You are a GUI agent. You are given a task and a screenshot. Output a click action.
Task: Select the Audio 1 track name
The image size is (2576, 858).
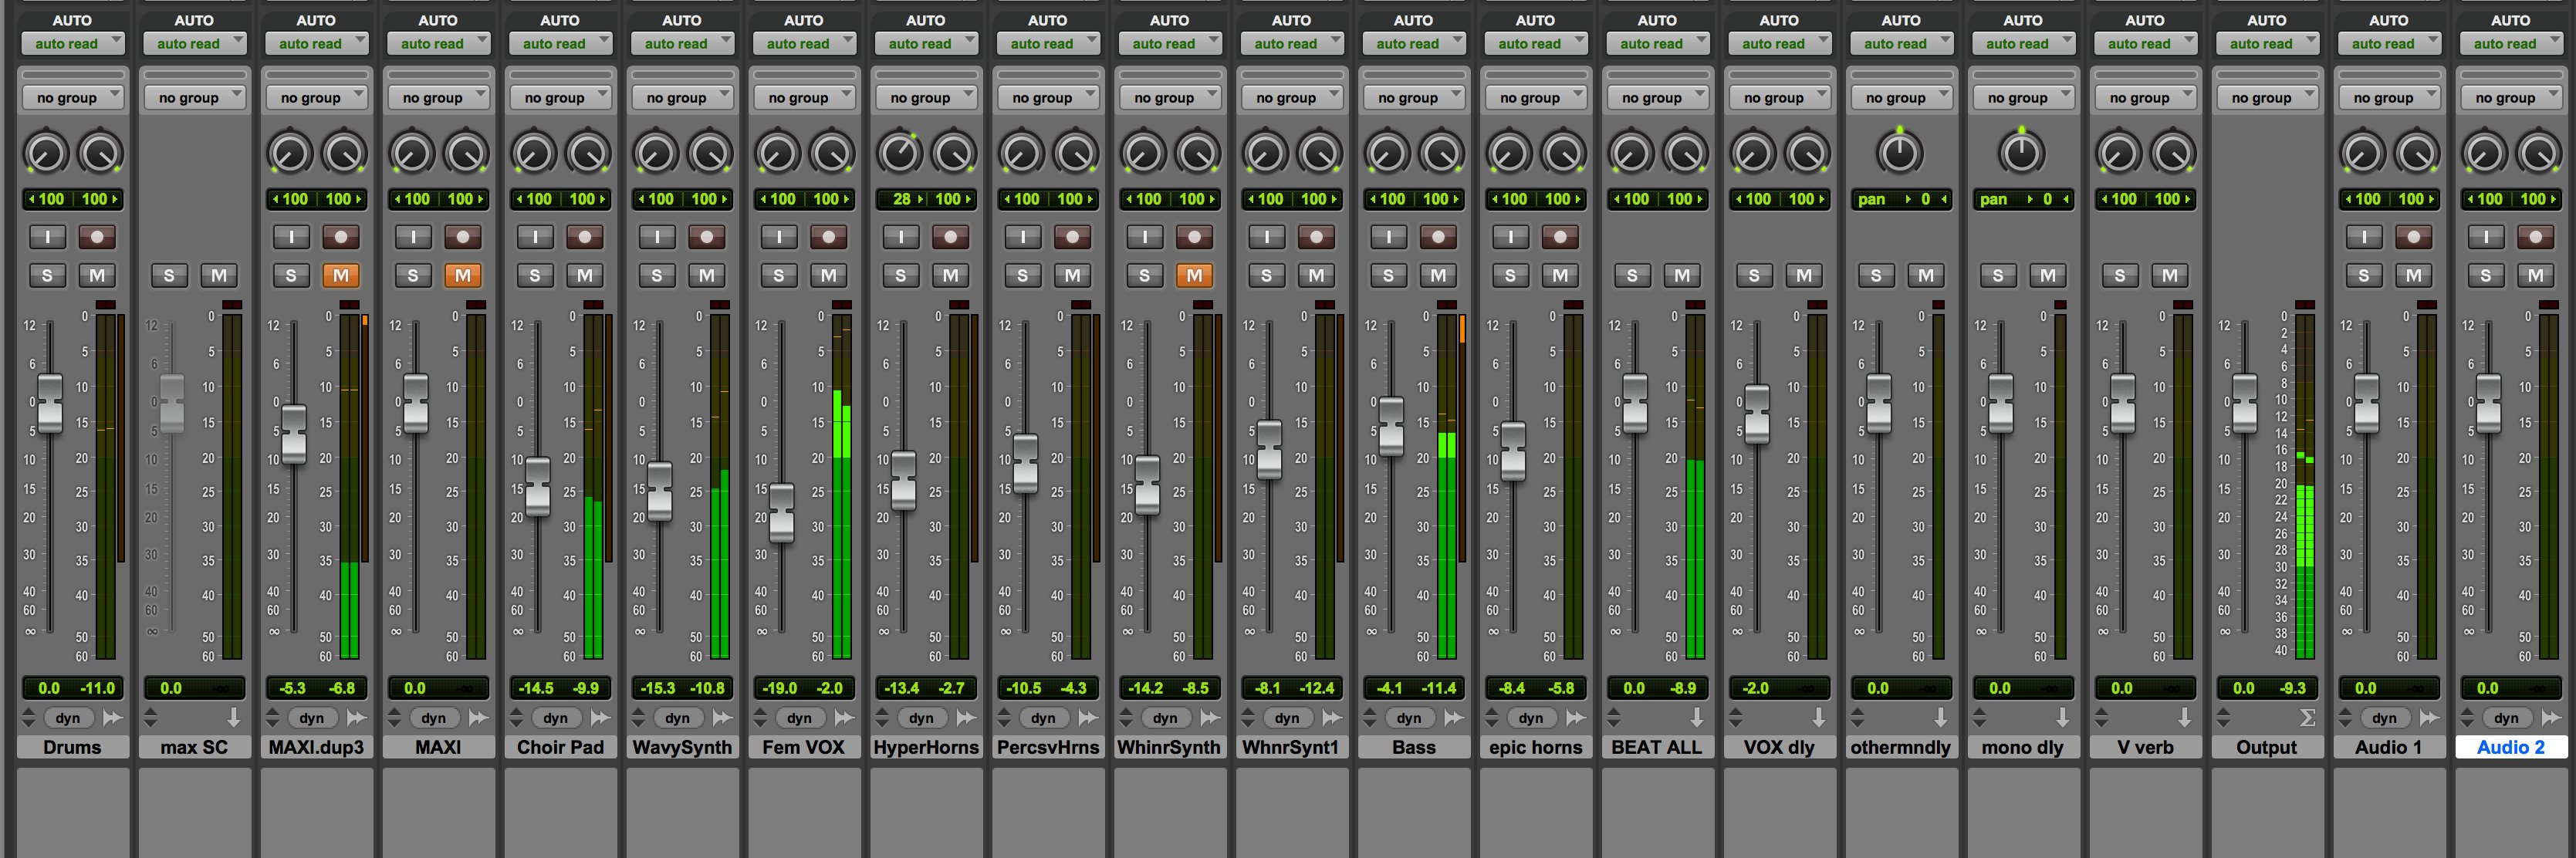point(2388,747)
